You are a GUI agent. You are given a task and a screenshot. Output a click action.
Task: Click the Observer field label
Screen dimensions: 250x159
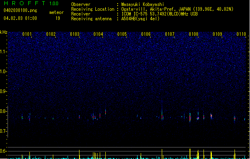pyautogui.click(x=81, y=4)
